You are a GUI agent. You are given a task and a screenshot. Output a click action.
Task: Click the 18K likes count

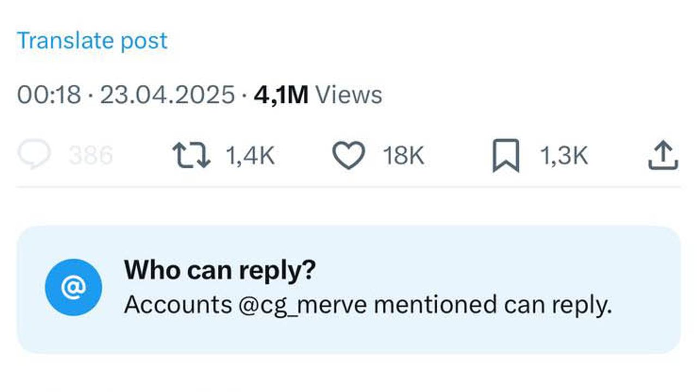point(403,156)
